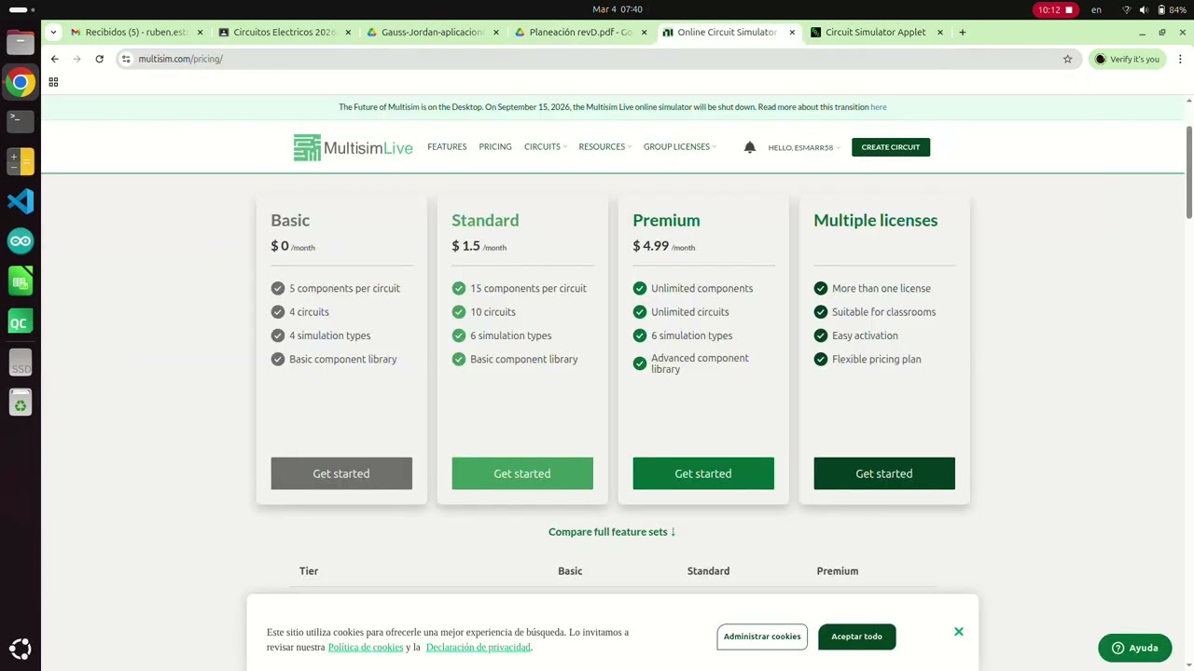Open Compare full feature sets link
This screenshot has height=671, width=1194.
pyautogui.click(x=612, y=532)
